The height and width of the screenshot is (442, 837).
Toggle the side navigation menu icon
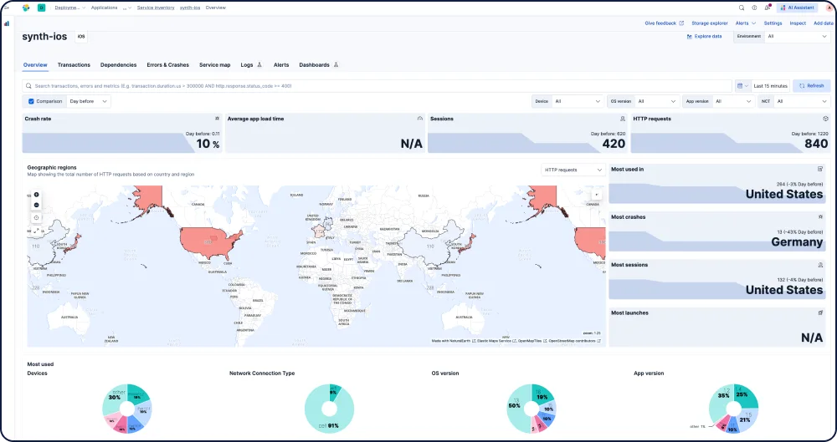(7, 8)
